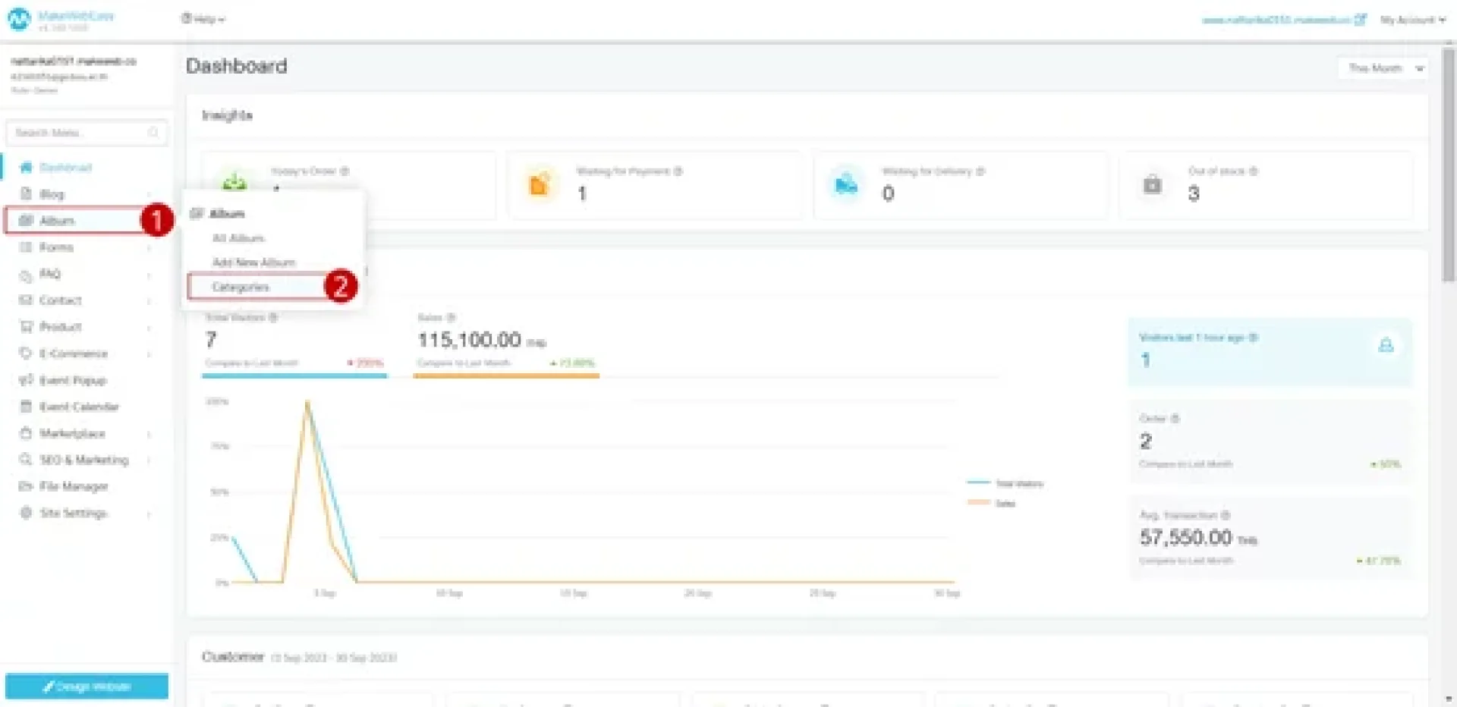The image size is (1457, 707).
Task: Click the Waiting for Payment orange icon
Action: coord(539,184)
